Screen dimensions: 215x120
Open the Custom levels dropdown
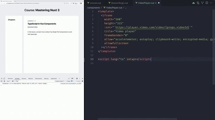pyautogui.click(x=60, y=81)
